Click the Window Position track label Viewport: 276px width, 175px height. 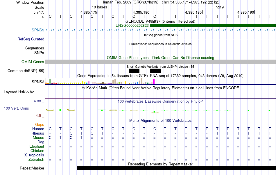[30, 2]
